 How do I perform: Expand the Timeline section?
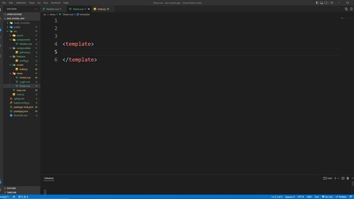coord(22,192)
